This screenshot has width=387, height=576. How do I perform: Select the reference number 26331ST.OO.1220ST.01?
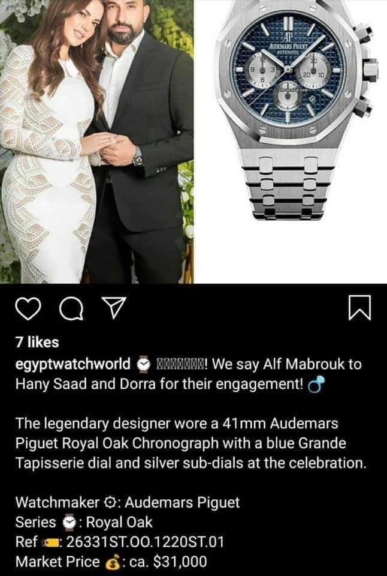144,542
